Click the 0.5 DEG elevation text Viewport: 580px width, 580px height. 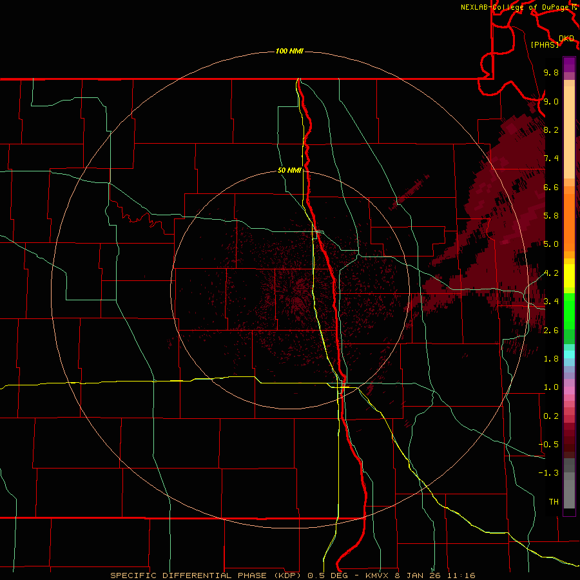[327, 575]
